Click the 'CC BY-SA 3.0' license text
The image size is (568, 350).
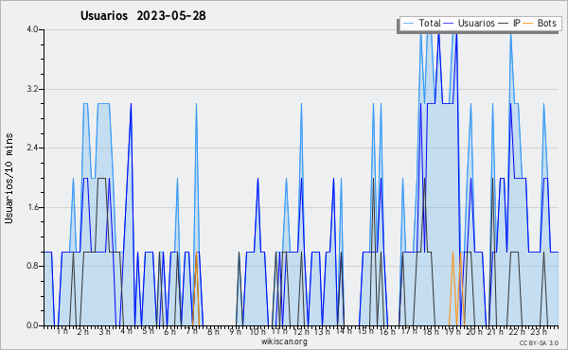coord(539,343)
